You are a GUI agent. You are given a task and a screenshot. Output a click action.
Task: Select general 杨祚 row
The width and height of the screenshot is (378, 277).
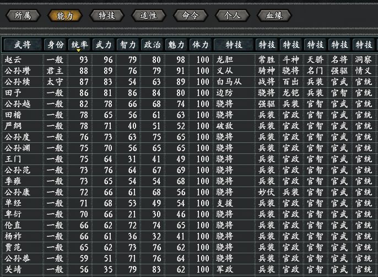click(x=189, y=236)
